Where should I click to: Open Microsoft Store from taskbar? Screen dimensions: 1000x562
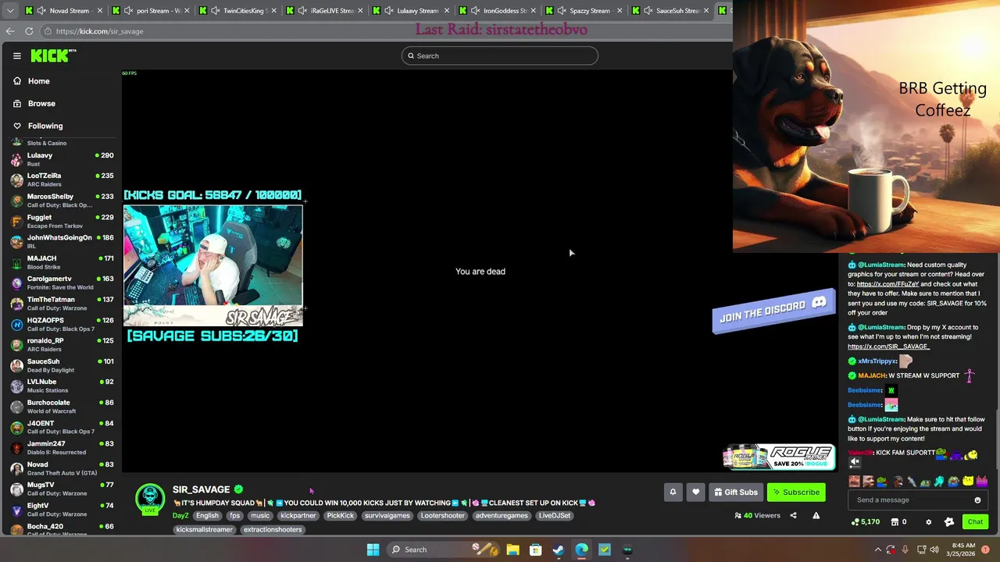pos(536,550)
